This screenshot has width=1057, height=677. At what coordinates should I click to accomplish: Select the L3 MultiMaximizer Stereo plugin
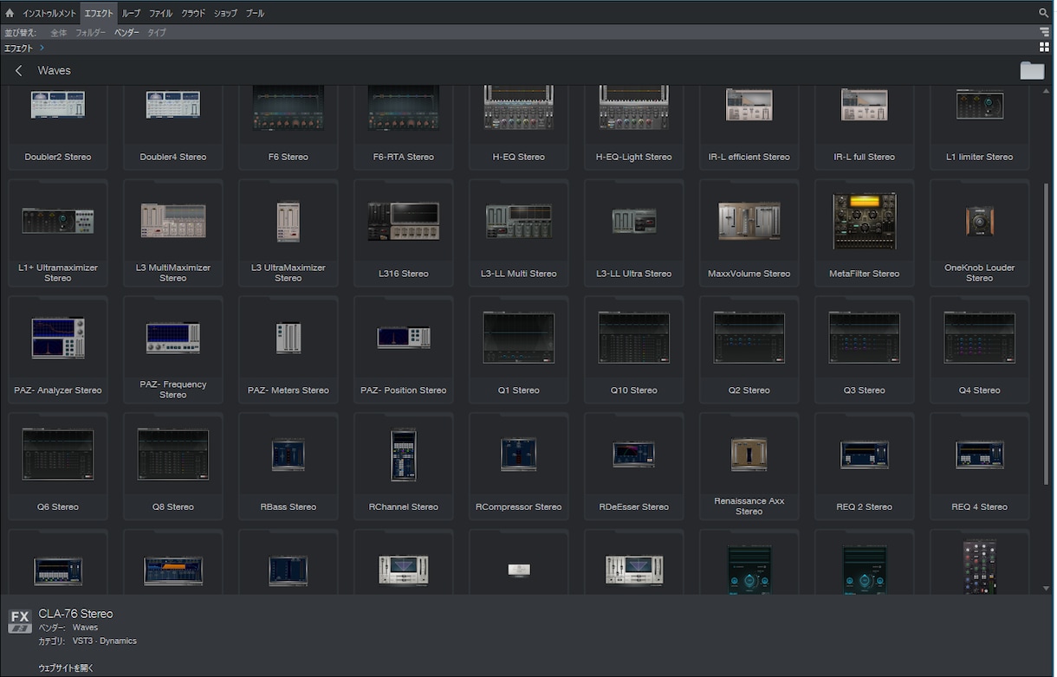click(173, 232)
